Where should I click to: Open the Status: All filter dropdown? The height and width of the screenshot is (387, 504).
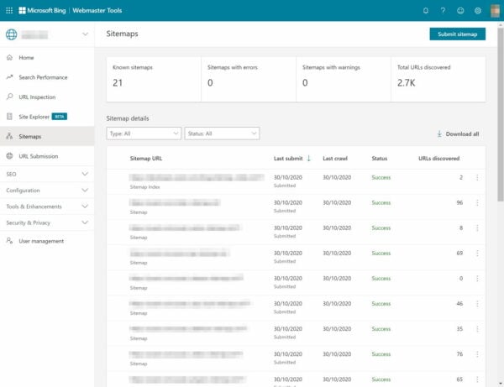coord(222,133)
